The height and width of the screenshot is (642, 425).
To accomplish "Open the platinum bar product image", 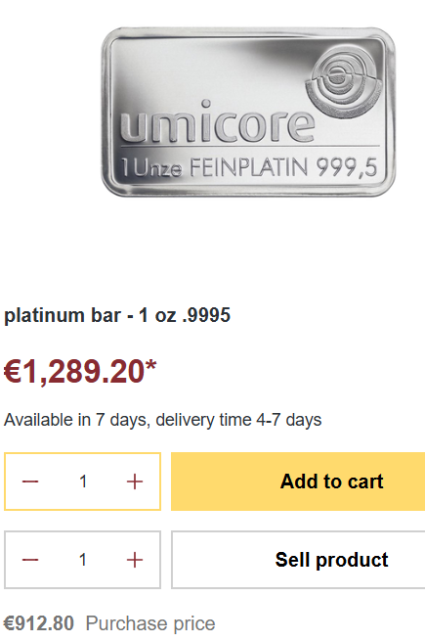I will [x=248, y=112].
